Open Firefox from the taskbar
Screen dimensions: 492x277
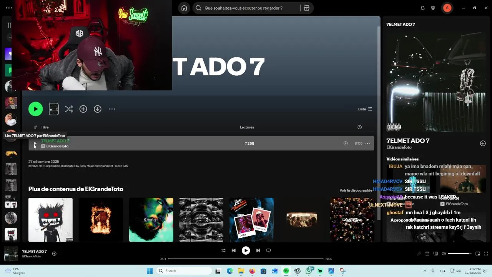[x=252, y=271]
